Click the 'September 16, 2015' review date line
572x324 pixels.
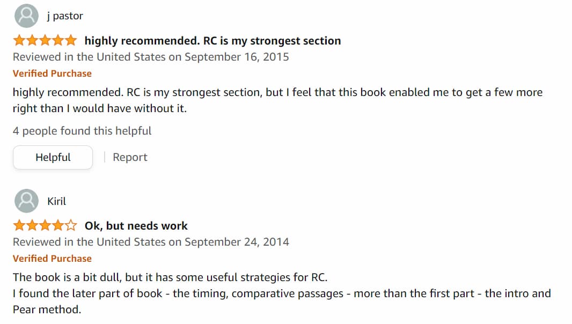[151, 57]
